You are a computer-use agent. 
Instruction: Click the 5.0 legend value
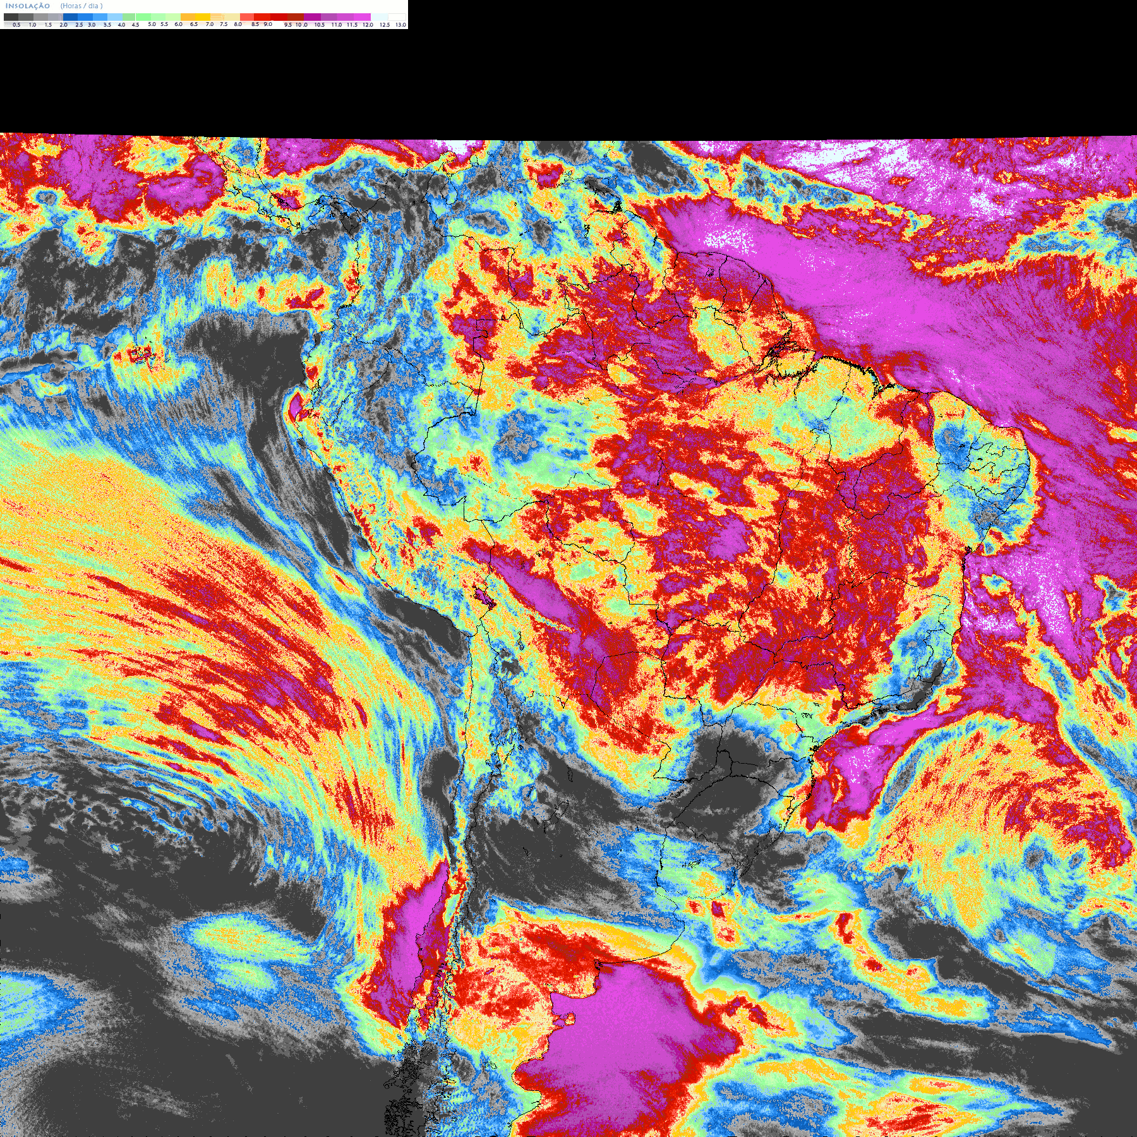point(152,24)
